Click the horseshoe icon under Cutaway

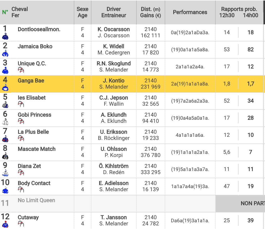click(21, 224)
